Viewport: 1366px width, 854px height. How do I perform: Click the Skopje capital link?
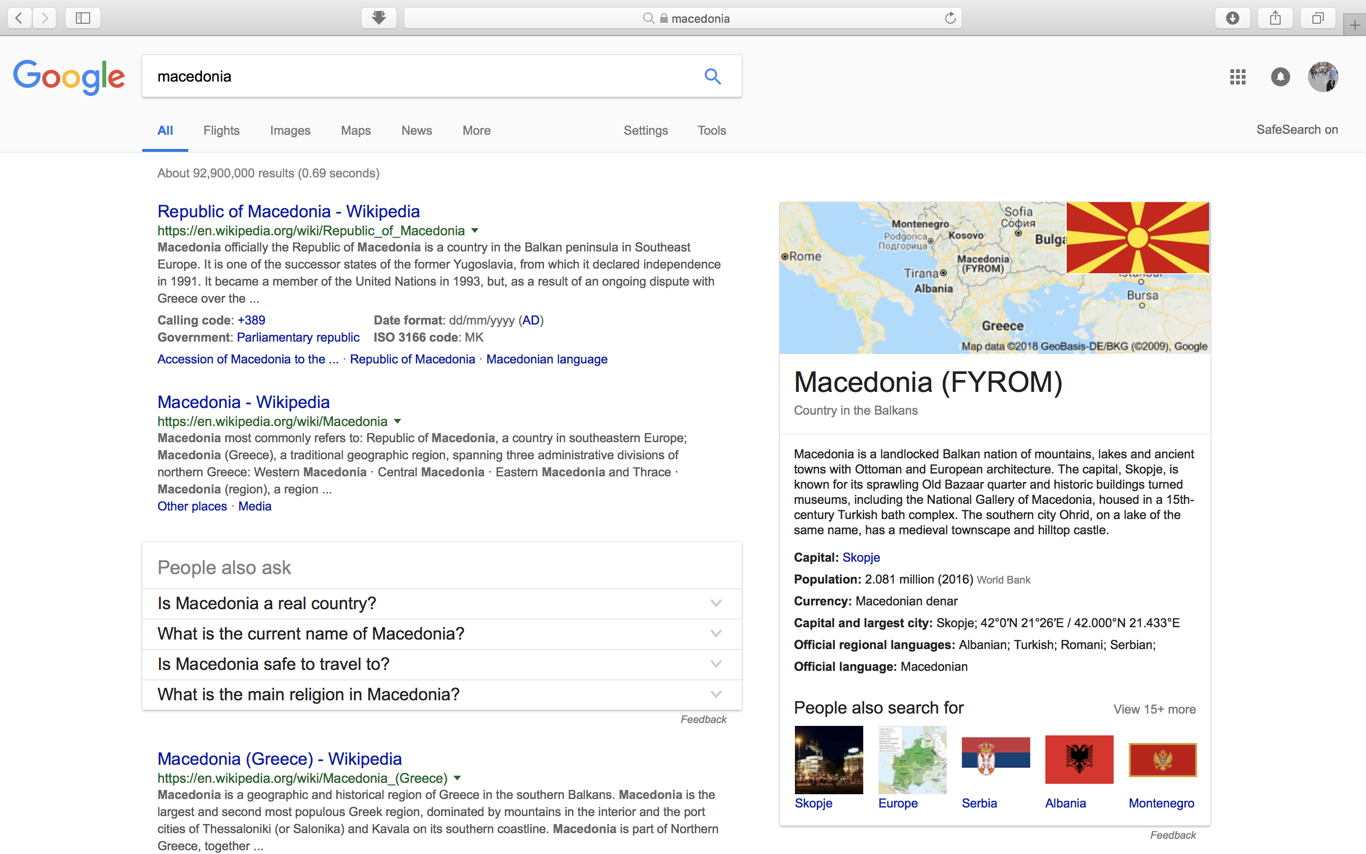point(861,557)
